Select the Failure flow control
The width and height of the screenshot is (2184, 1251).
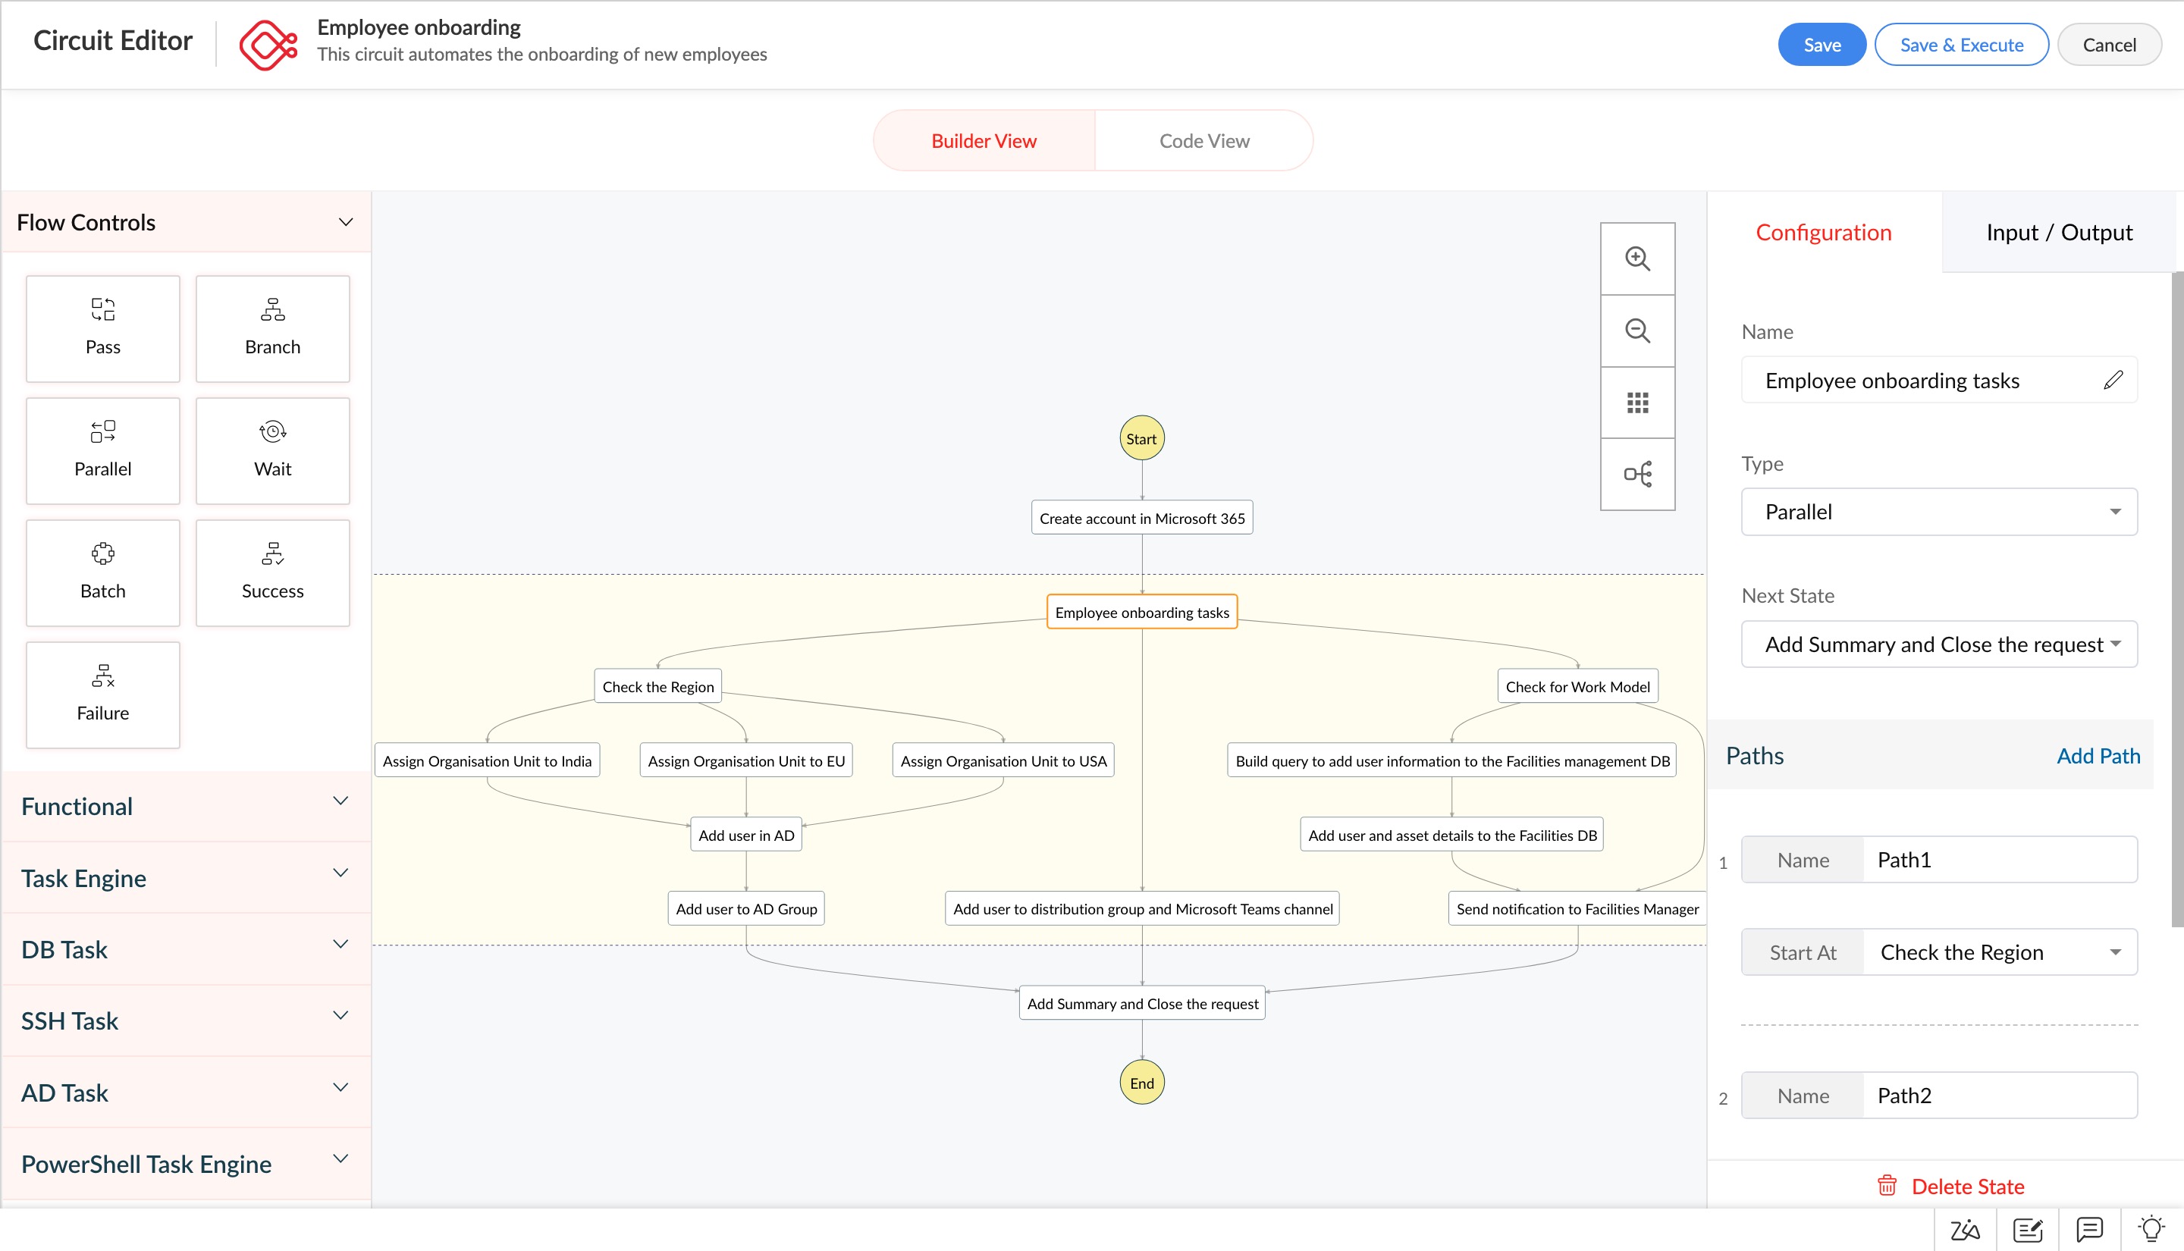(x=102, y=694)
